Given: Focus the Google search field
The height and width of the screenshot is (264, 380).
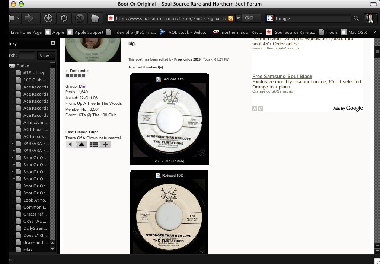Looking at the screenshot, I should click(313, 19).
